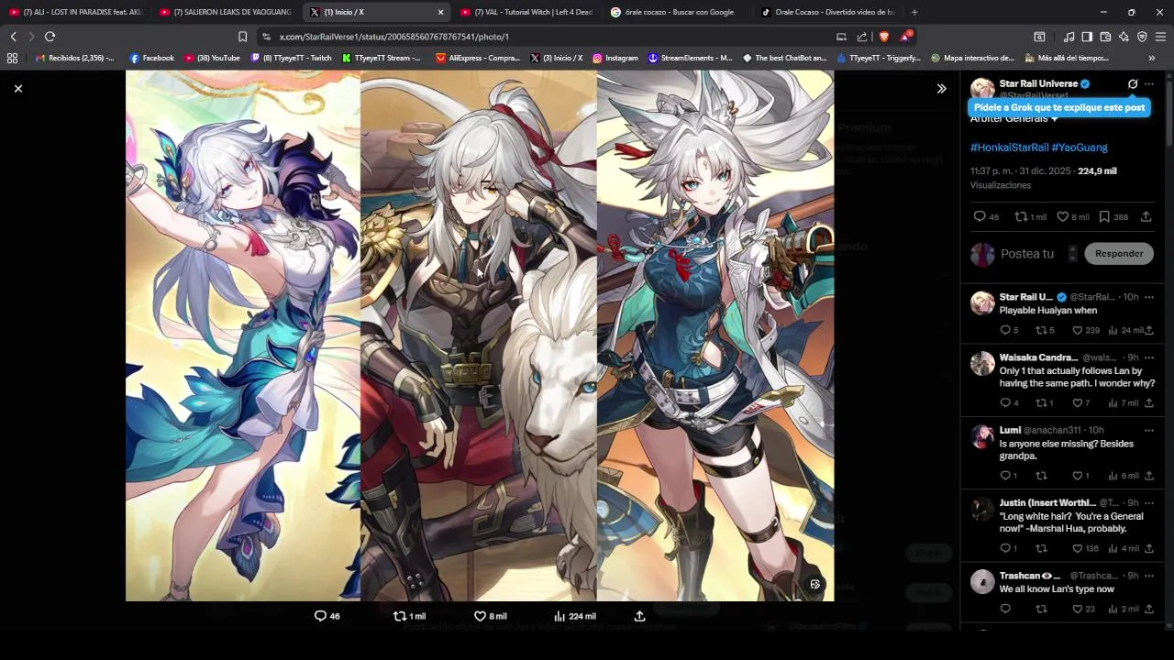Open the three-dot menu on the main post
Image resolution: width=1174 pixels, height=660 pixels.
click(x=1149, y=84)
